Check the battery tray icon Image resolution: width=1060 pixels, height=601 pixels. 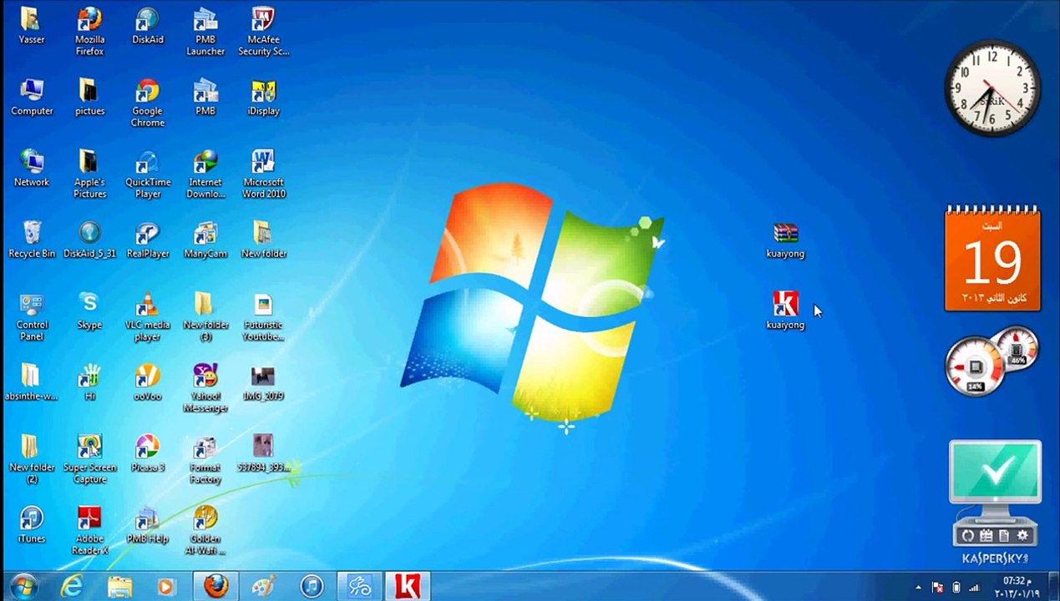tap(956, 588)
